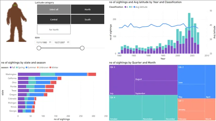Click the Michigan state label

coord(12,103)
